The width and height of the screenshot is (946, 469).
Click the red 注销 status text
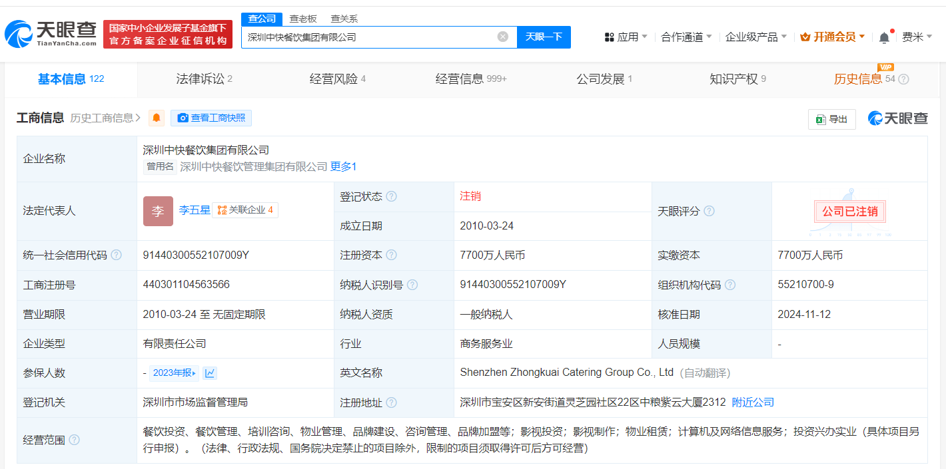tap(470, 196)
